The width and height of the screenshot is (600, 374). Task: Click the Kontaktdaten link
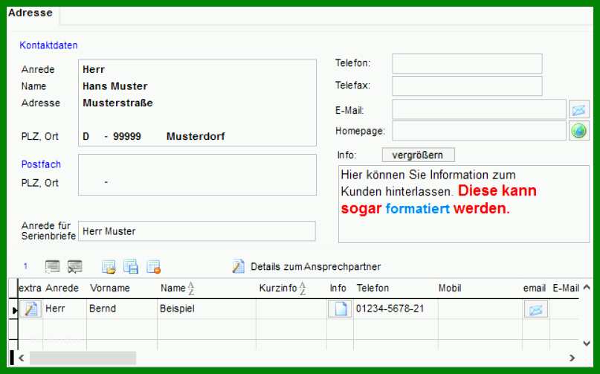(48, 45)
